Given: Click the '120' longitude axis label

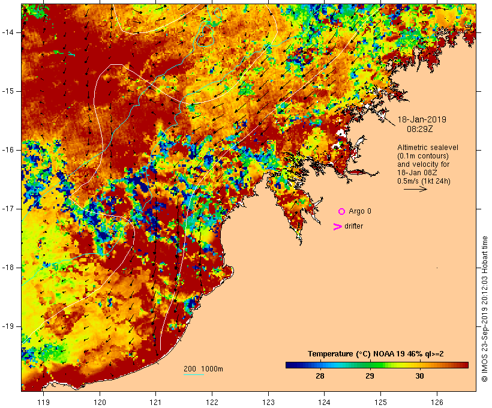Looking at the screenshot, I should tap(100, 403).
